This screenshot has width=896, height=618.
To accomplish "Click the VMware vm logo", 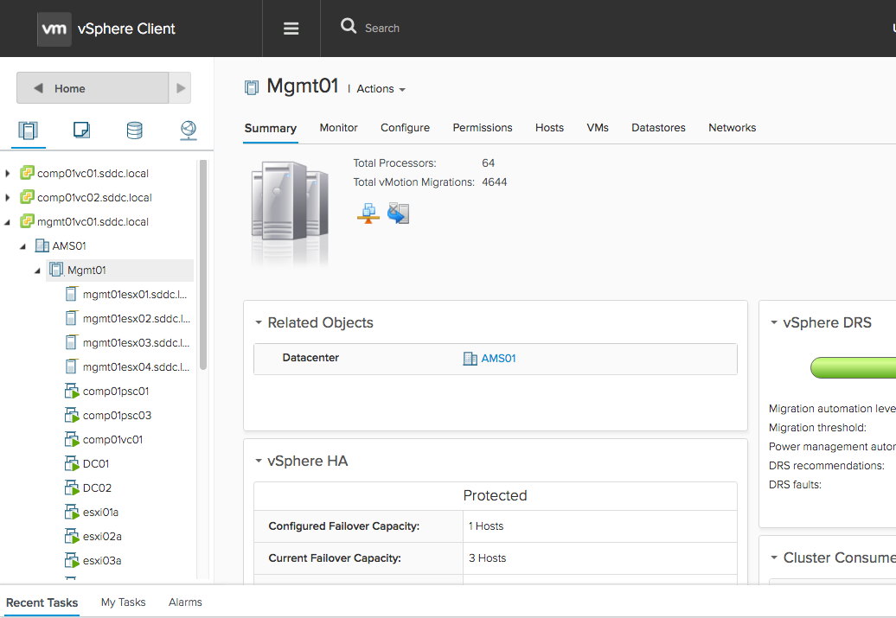I will tap(54, 29).
